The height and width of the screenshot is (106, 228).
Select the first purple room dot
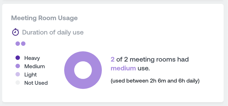[18, 44]
